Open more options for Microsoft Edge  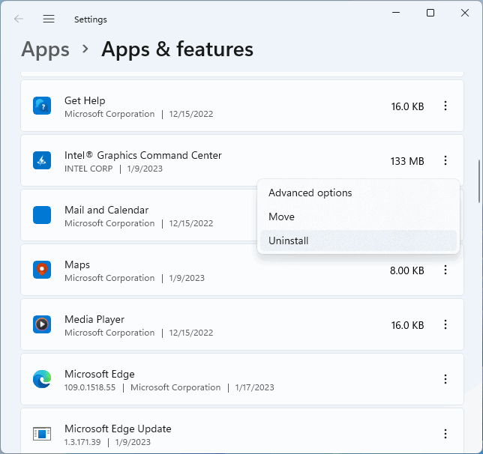point(445,380)
